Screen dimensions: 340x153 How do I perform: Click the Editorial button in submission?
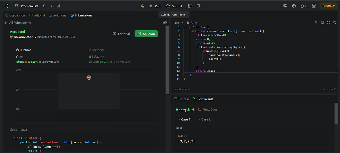[121, 34]
